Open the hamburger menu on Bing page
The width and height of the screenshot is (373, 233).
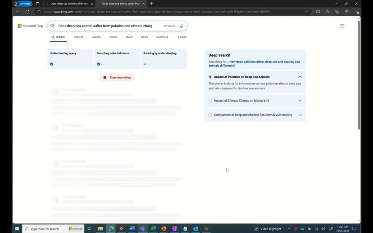click(342, 26)
